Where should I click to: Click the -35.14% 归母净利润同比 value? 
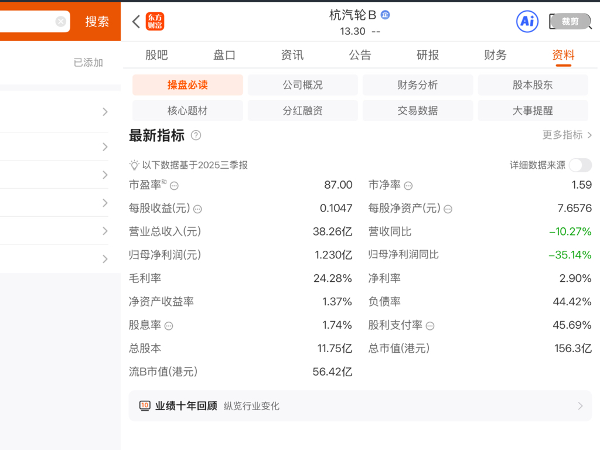pos(570,255)
